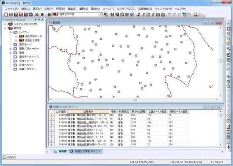Image resolution: width=233 pixels, height=166 pixels.
Task: Click the attribute table vertical scrollbar thumb
Action: point(220,115)
